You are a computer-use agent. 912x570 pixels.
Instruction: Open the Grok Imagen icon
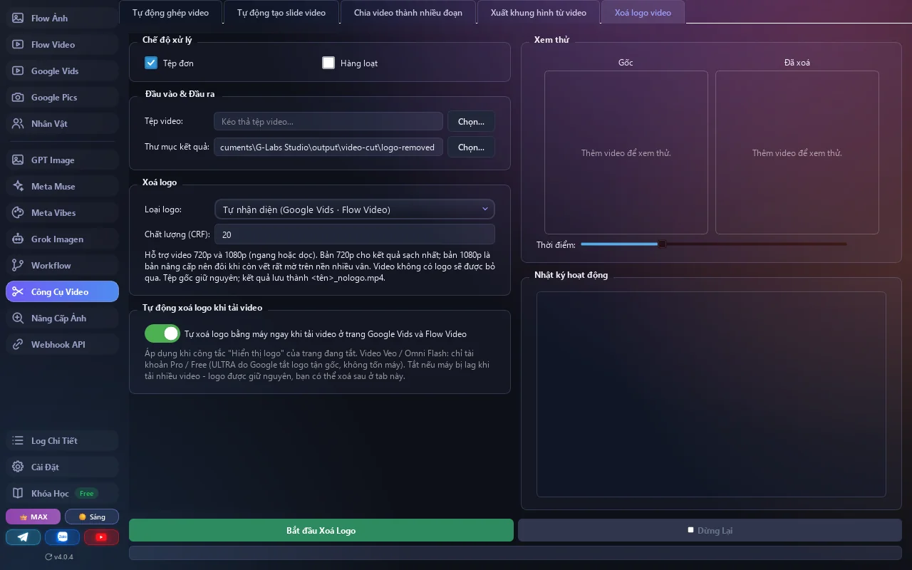(x=18, y=239)
